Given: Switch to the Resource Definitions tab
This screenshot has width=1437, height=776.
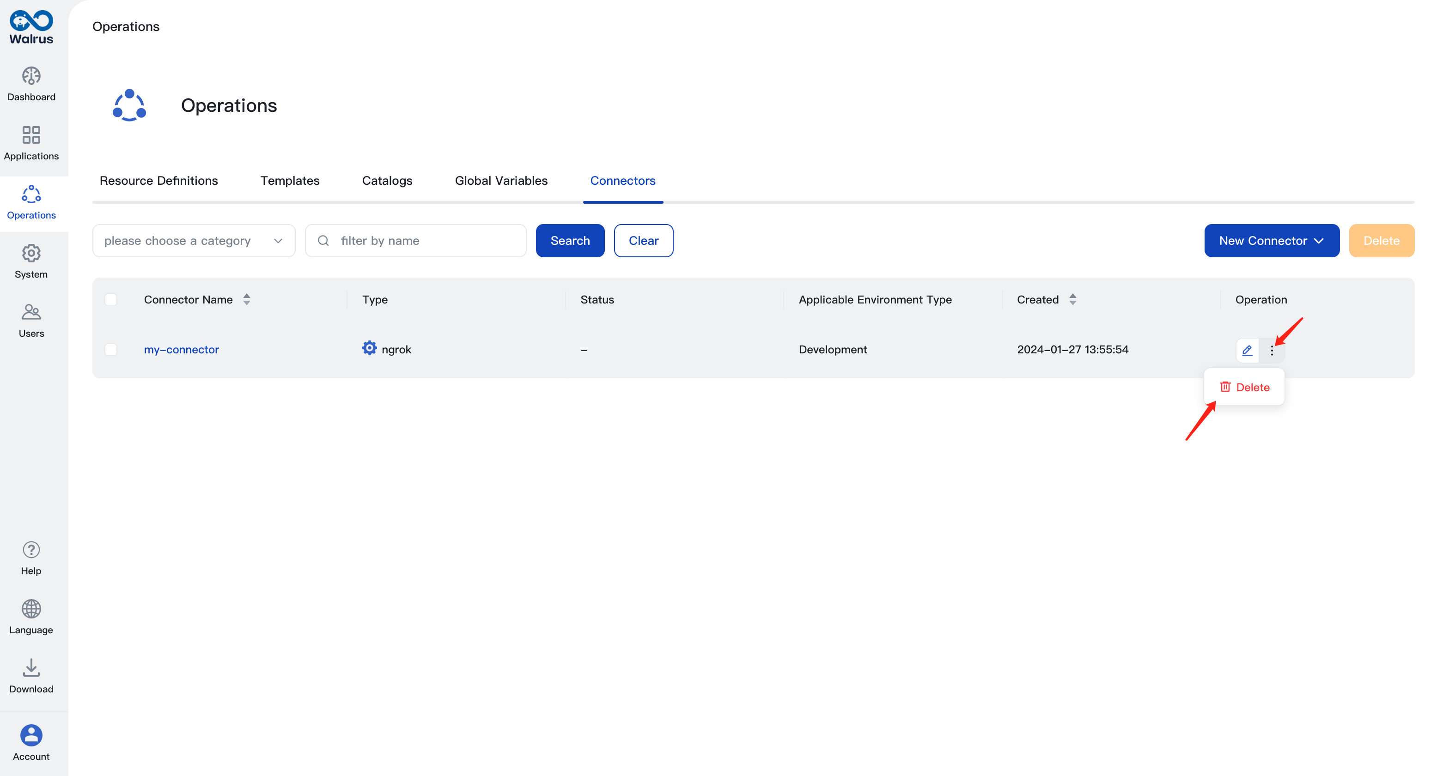Looking at the screenshot, I should (x=158, y=181).
